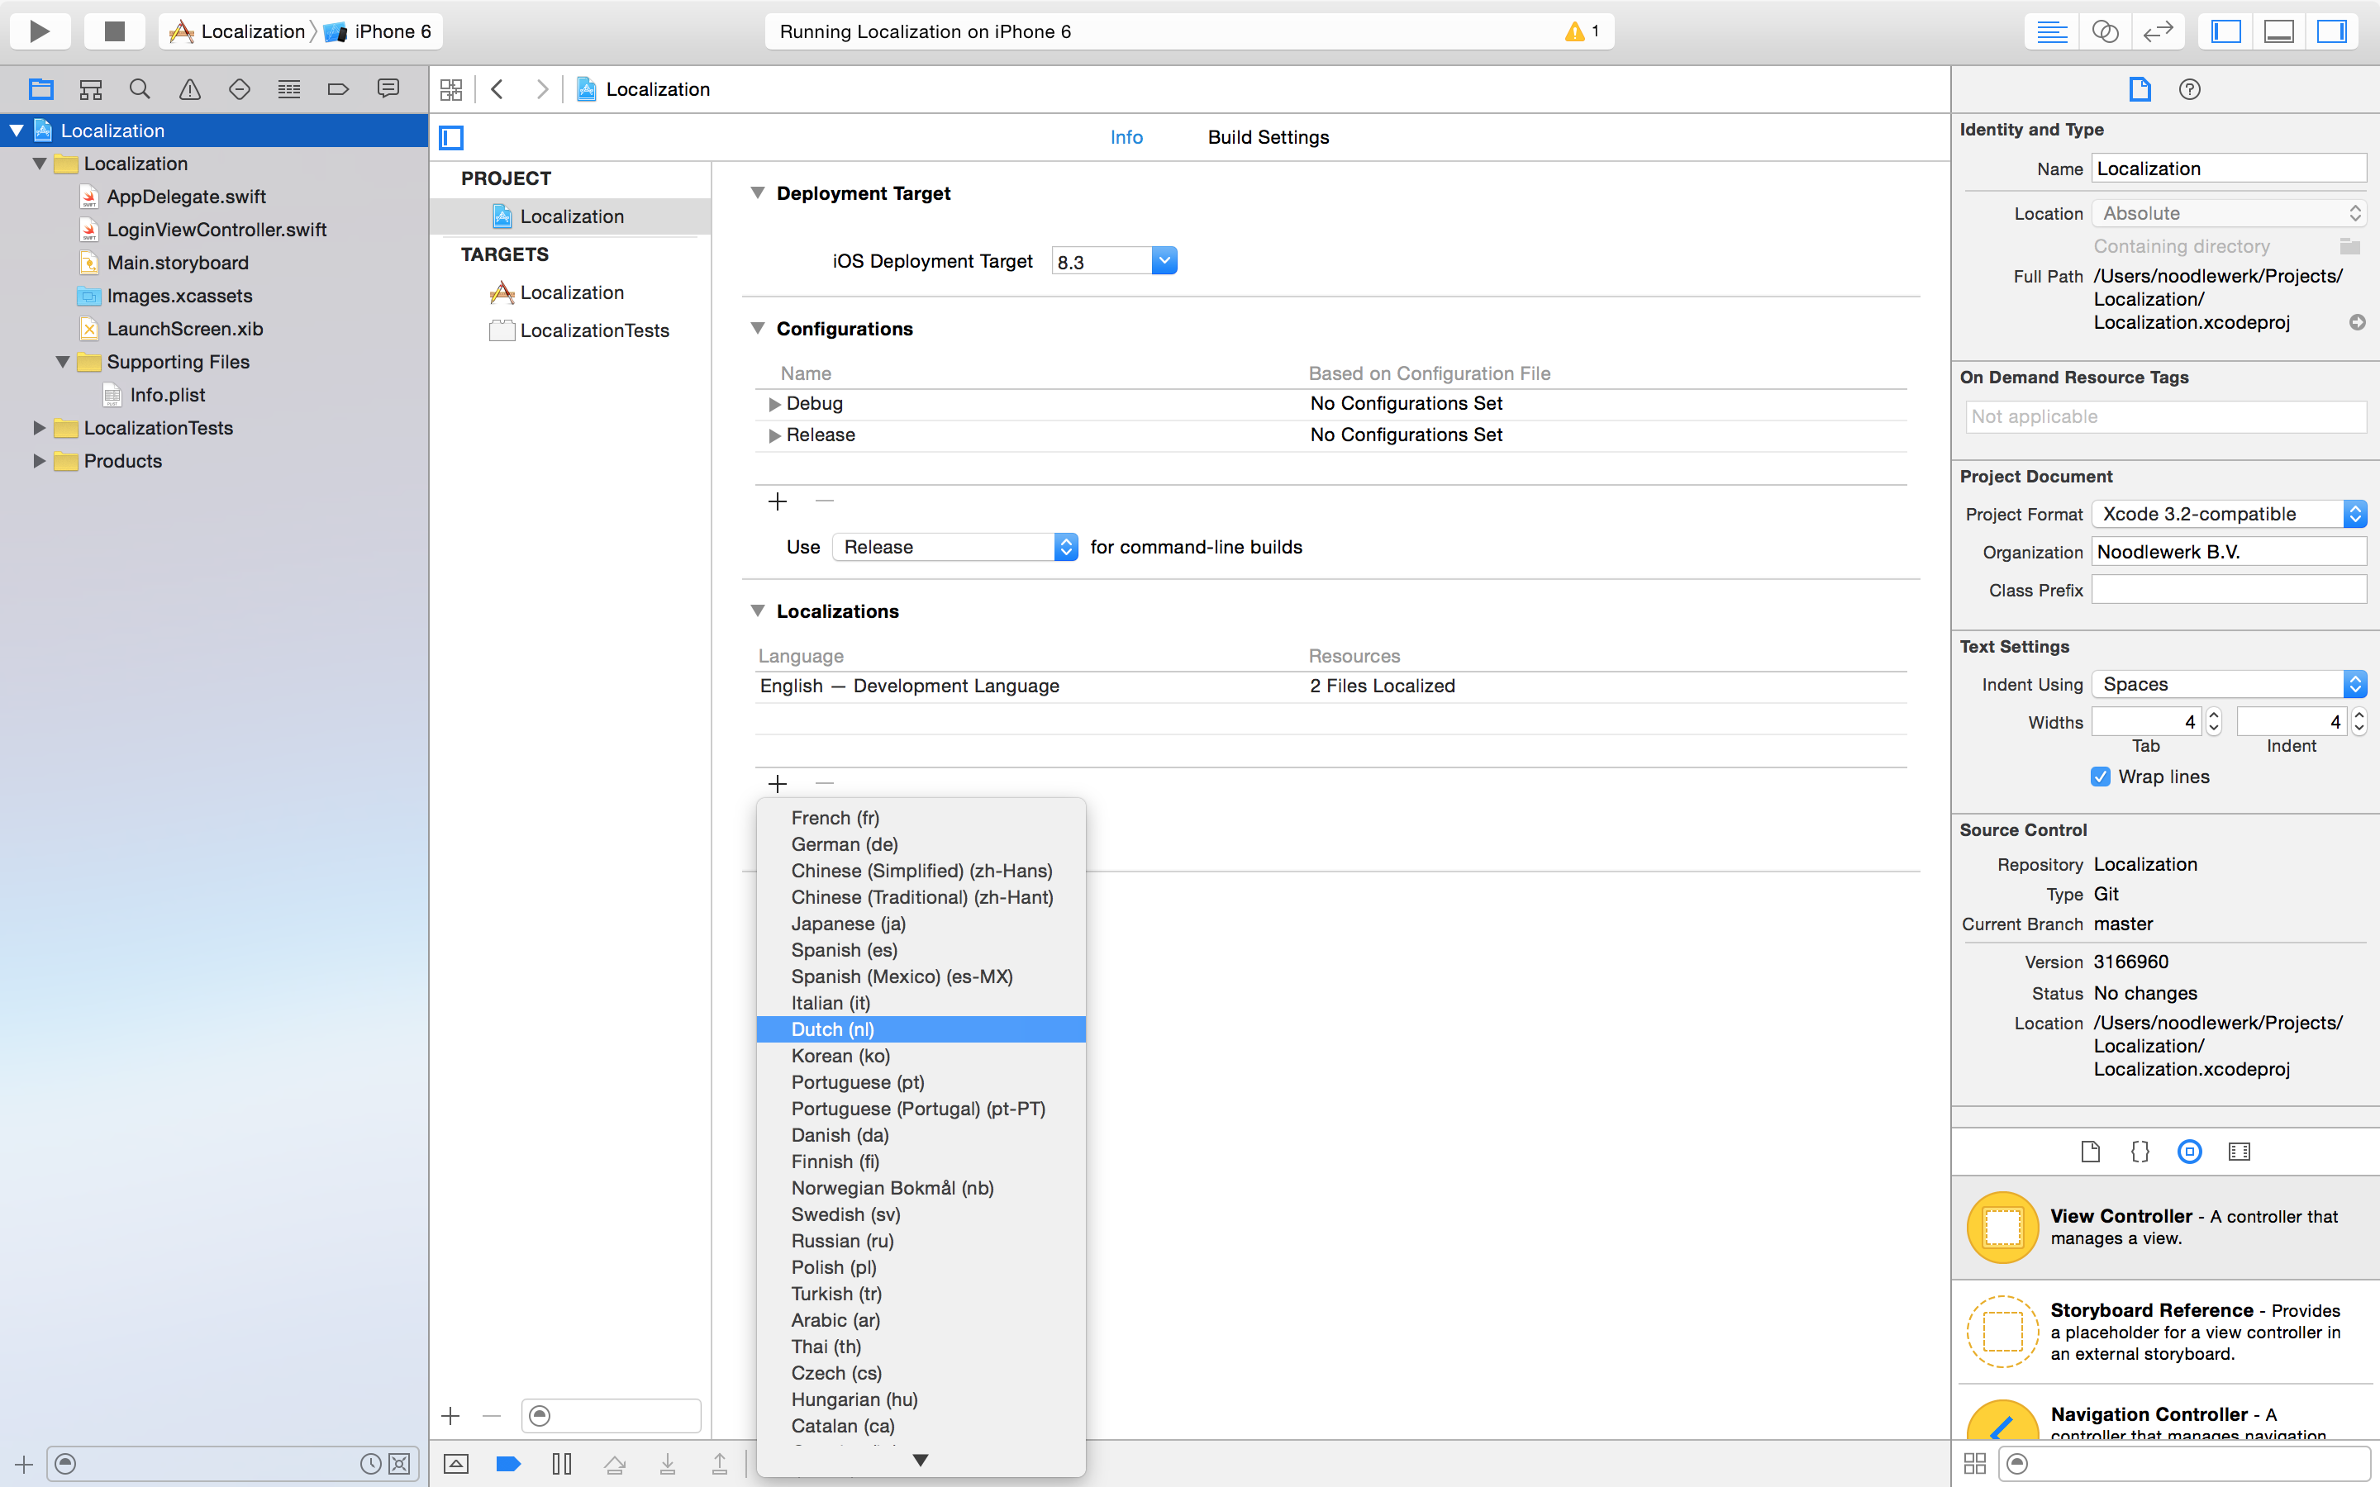Select Dutch (nl) from language list

point(920,1028)
